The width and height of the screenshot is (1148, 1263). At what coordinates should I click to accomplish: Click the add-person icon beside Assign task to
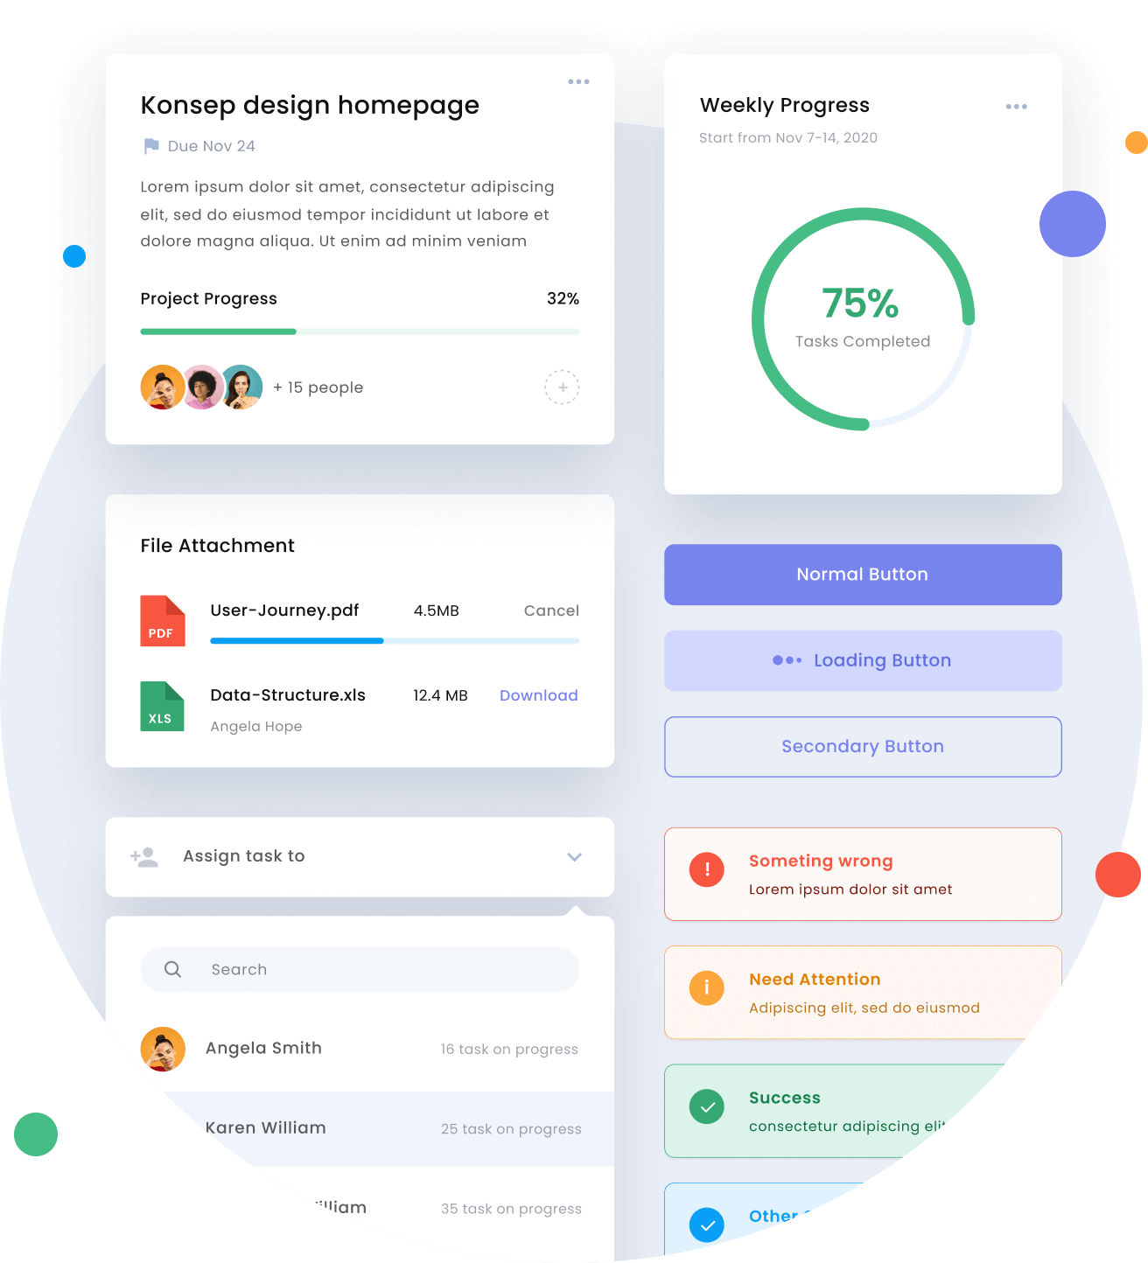coord(144,857)
